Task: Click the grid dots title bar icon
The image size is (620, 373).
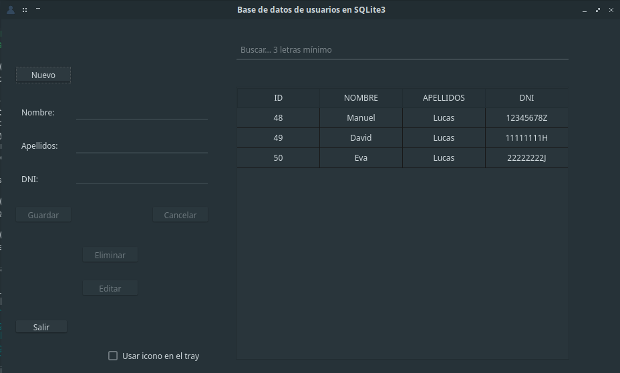Action: [25, 10]
